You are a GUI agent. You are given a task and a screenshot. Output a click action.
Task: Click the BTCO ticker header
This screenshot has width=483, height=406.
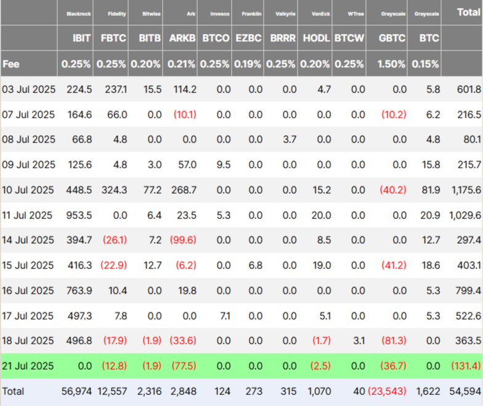[x=216, y=38]
